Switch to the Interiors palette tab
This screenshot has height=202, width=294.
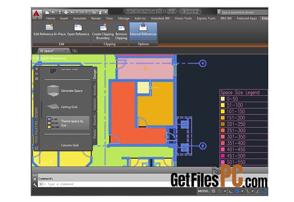[94, 104]
